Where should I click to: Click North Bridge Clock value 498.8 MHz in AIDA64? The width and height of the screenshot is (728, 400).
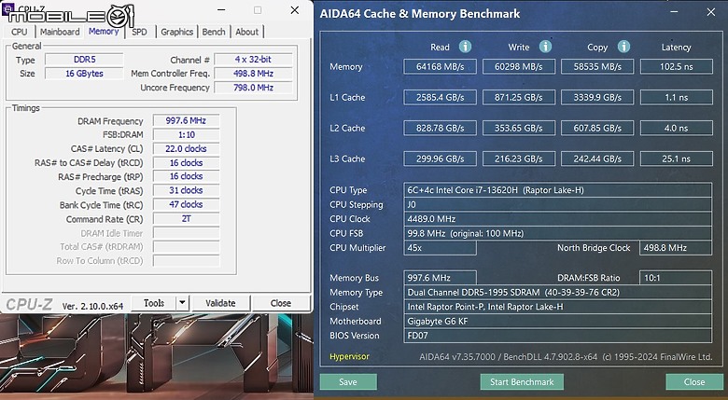[676, 248]
